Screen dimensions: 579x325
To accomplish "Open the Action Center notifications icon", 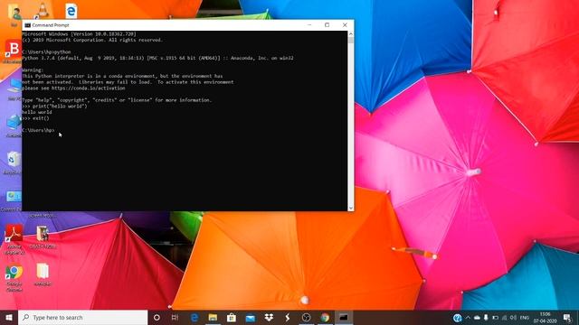I will coord(567,318).
